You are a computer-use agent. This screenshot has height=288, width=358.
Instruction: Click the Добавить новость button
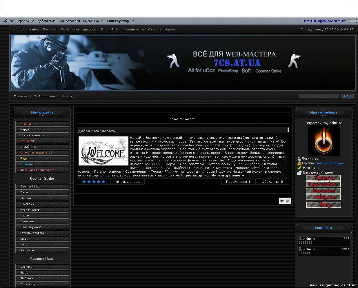coord(183,119)
